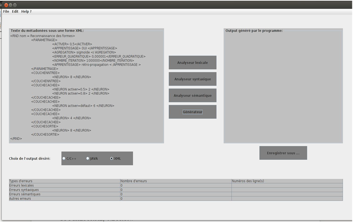The image size is (353, 222).
Task: Click the Numéros des ligne(s) column header
Action: coord(287,181)
